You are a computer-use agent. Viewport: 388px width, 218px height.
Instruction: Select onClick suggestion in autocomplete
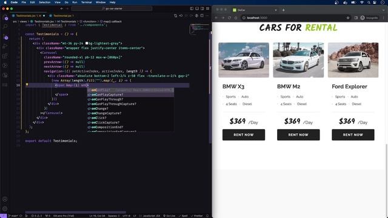point(130,118)
